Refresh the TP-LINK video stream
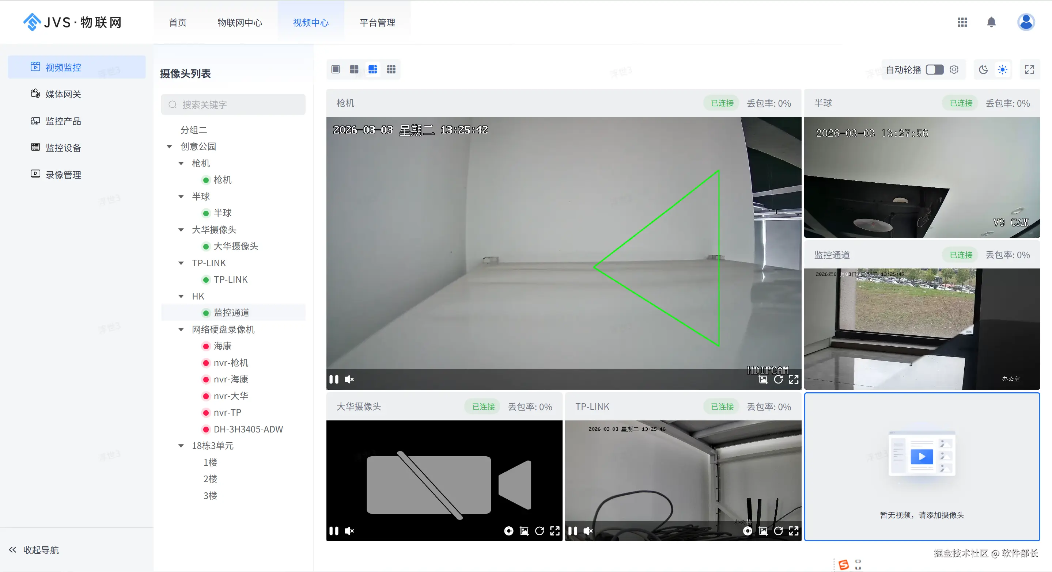 coord(778,531)
